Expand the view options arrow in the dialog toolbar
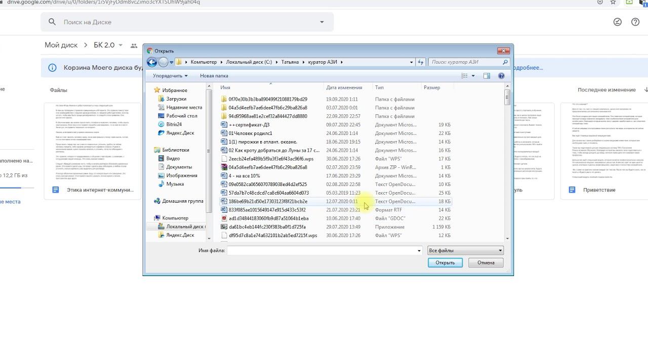The height and width of the screenshot is (364, 648). (x=473, y=76)
